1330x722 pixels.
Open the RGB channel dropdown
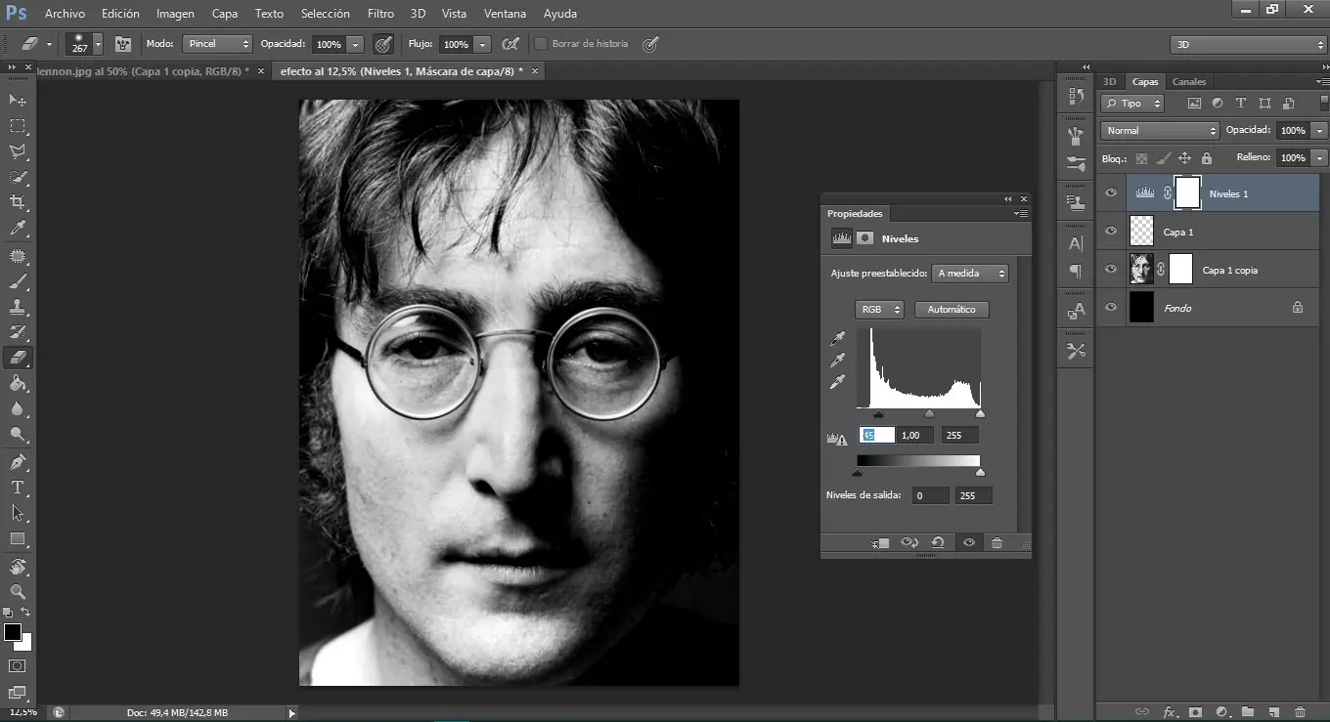(x=878, y=310)
